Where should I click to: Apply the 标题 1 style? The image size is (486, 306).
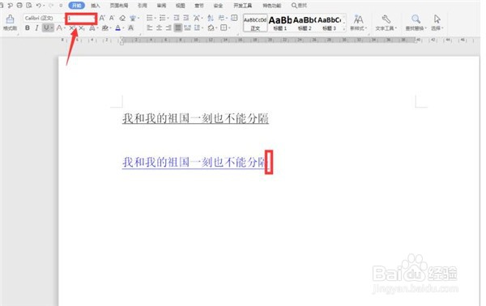coord(280,23)
